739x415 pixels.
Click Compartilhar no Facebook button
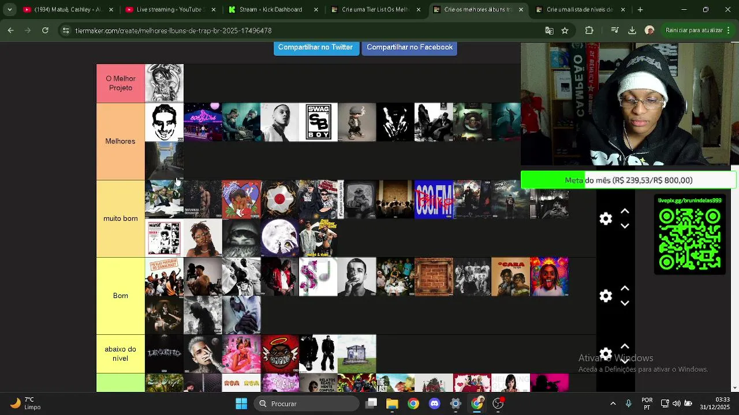click(409, 48)
